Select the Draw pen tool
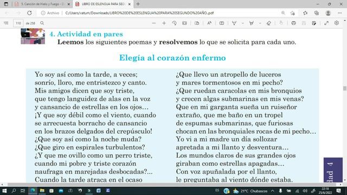The width and height of the screenshot is (347, 195). [x=234, y=23]
